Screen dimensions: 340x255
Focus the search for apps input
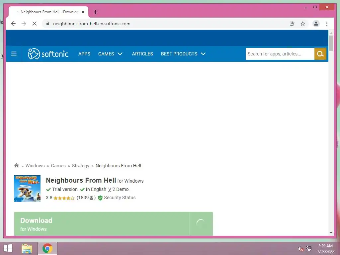coord(280,54)
